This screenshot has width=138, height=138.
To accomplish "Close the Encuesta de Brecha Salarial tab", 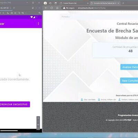I will [x=118, y=3].
